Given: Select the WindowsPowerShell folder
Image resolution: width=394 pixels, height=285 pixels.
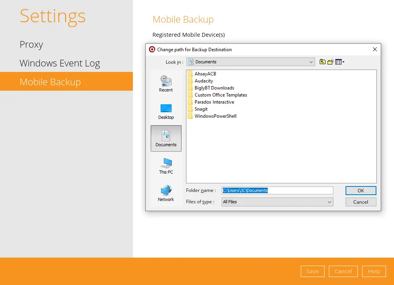Looking at the screenshot, I should 215,116.
